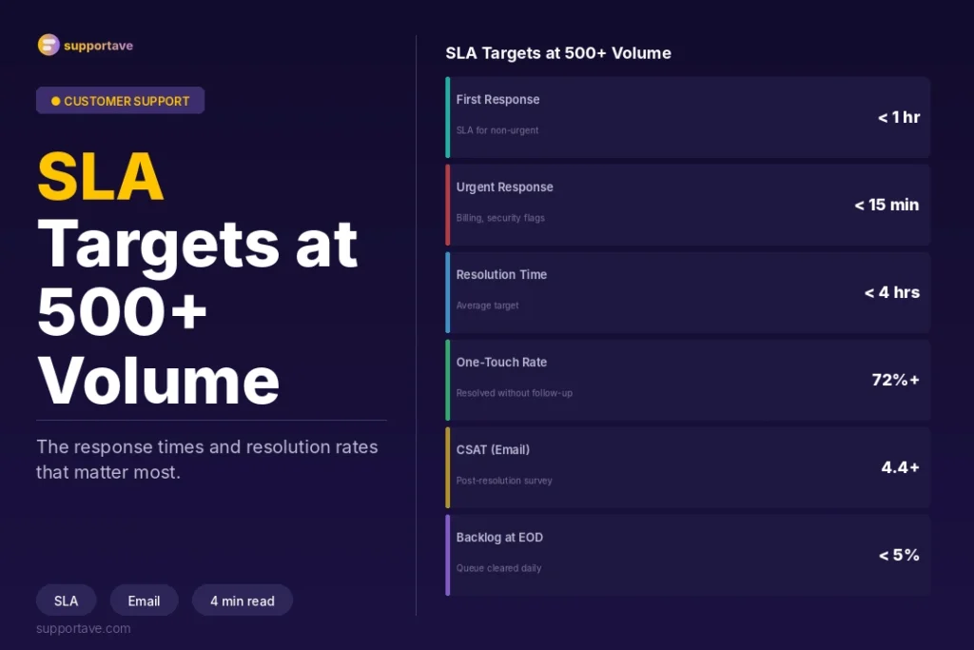Click the subtitle about response times
Image resolution: width=974 pixels, height=650 pixels.
206,460
